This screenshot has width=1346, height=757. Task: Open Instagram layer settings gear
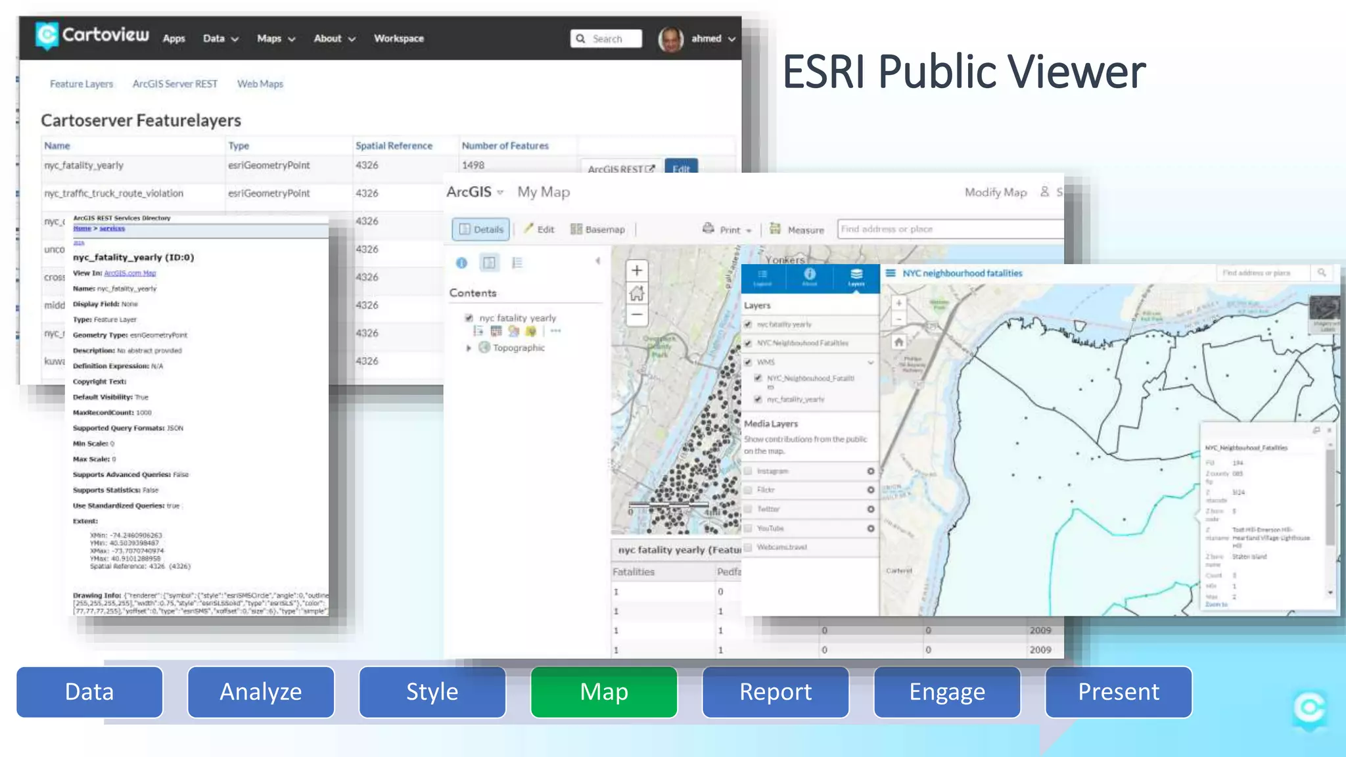870,471
